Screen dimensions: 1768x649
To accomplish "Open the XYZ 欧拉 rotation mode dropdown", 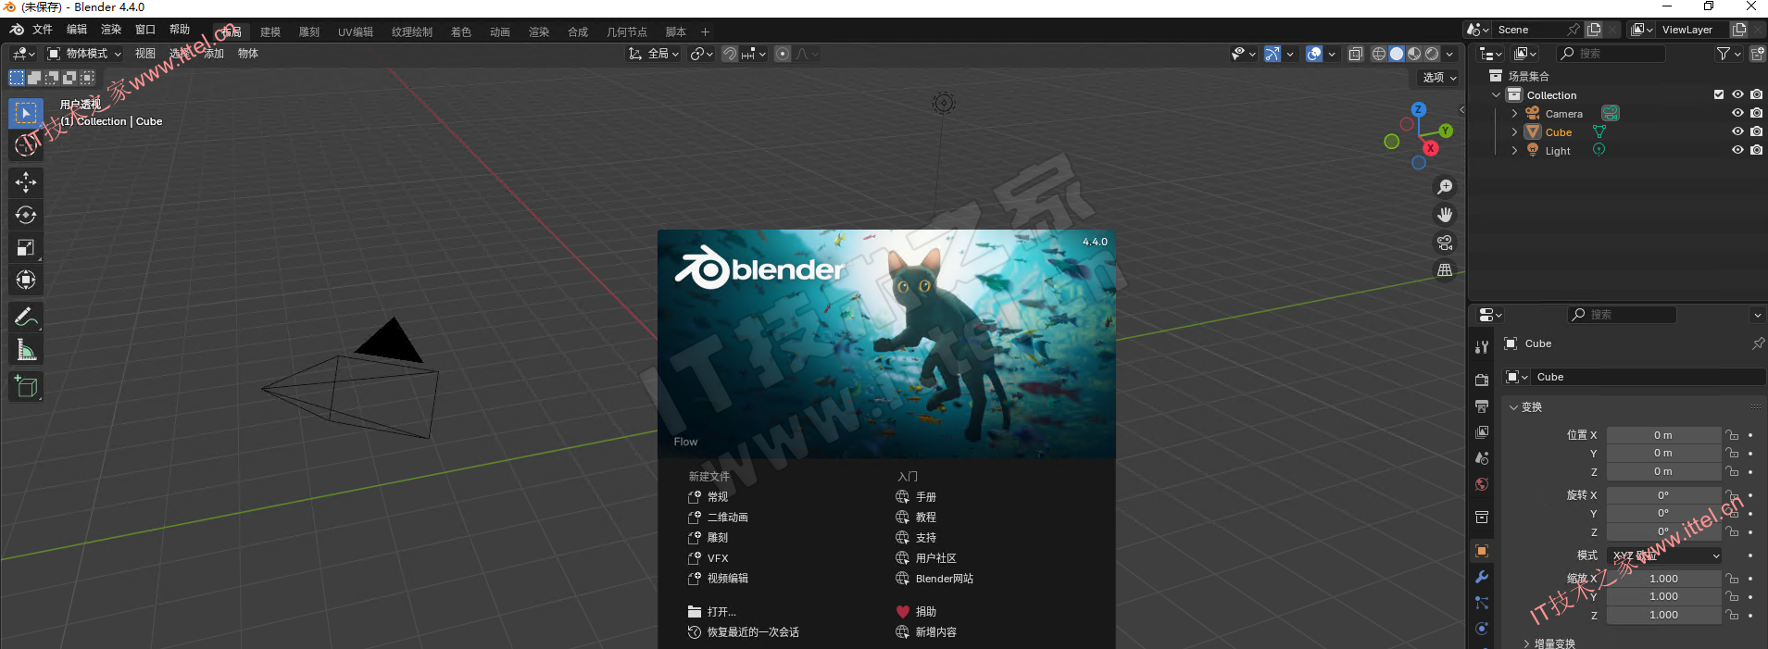I will 1664,555.
